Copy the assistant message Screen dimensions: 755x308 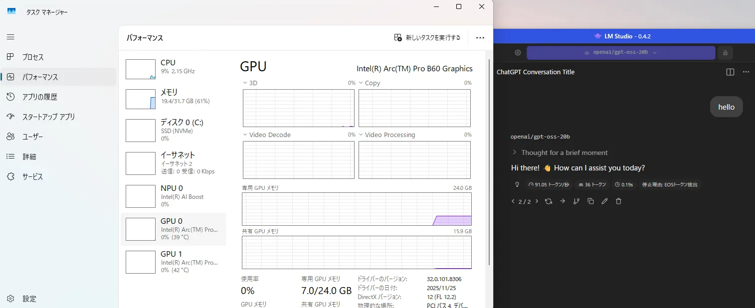tap(590, 201)
